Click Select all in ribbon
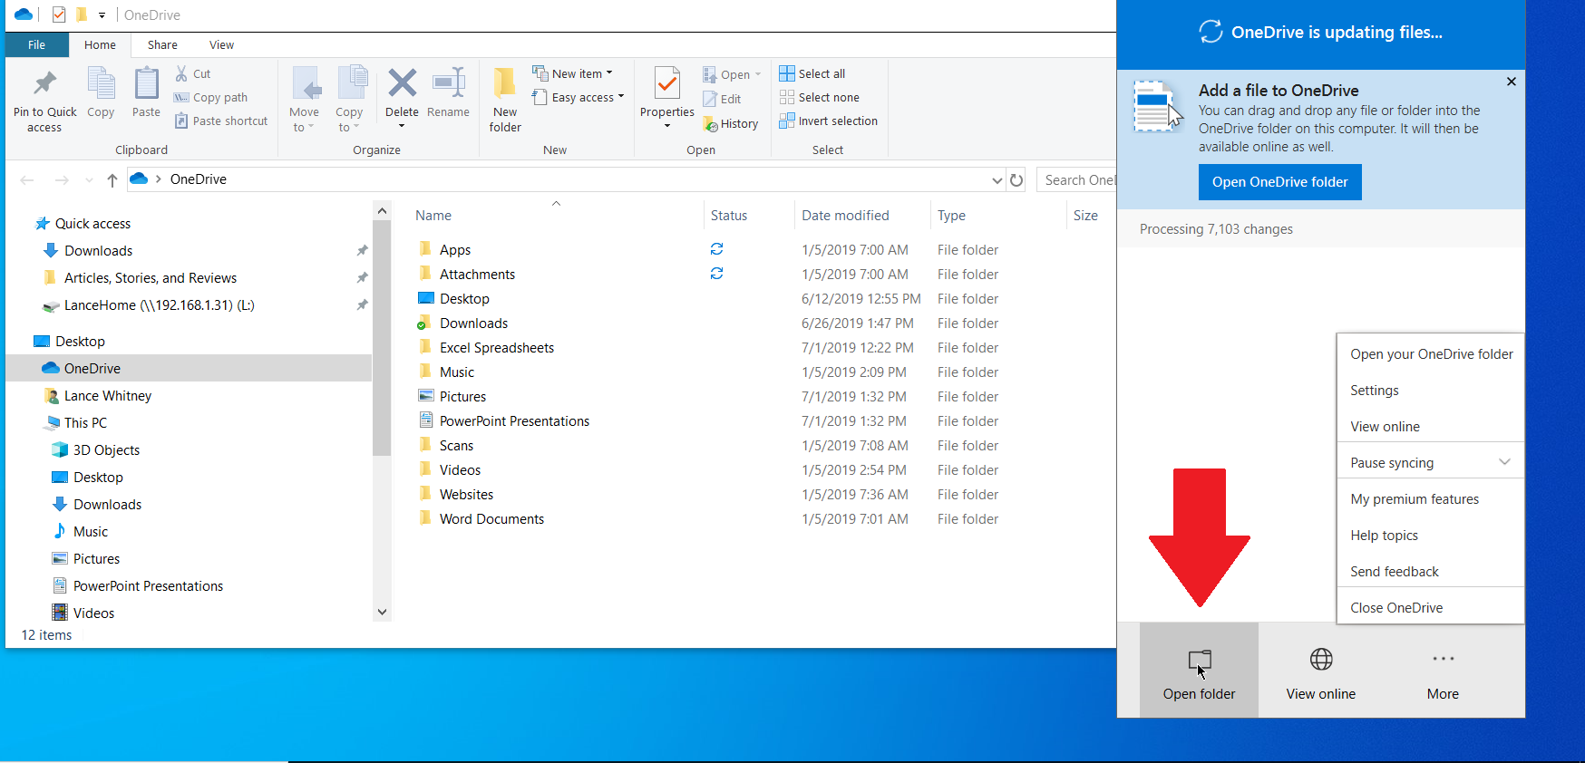This screenshot has height=763, width=1585. click(812, 73)
